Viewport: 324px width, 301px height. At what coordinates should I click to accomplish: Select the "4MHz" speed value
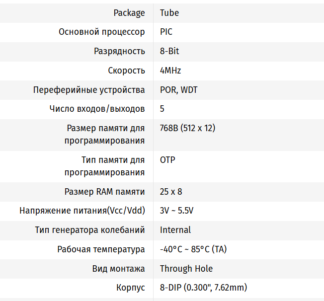pos(170,71)
